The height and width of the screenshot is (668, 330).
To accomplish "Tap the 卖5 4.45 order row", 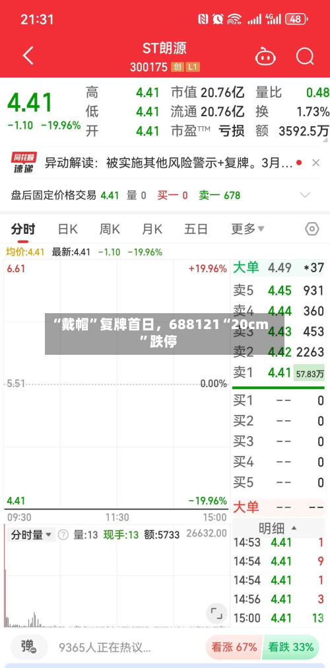I will pos(279,291).
